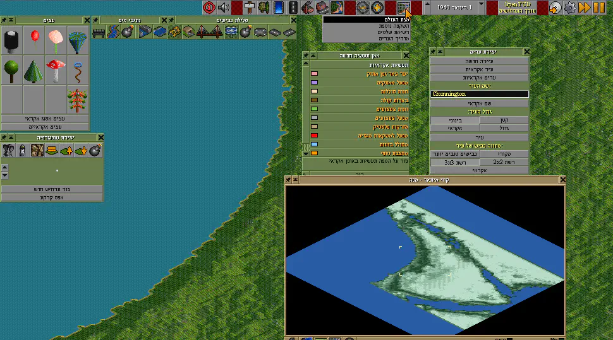
Task: Open game options via gear icon
Action: (x=570, y=8)
